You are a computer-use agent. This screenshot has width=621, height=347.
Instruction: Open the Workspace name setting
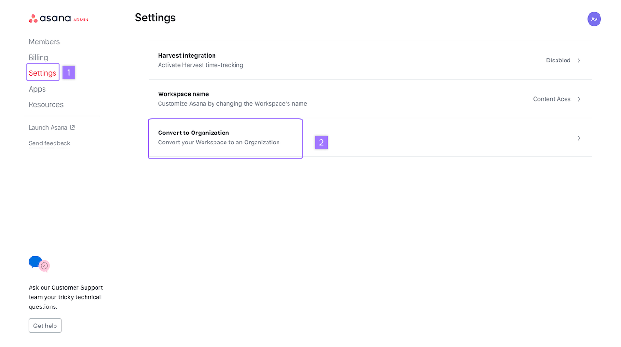(x=183, y=94)
